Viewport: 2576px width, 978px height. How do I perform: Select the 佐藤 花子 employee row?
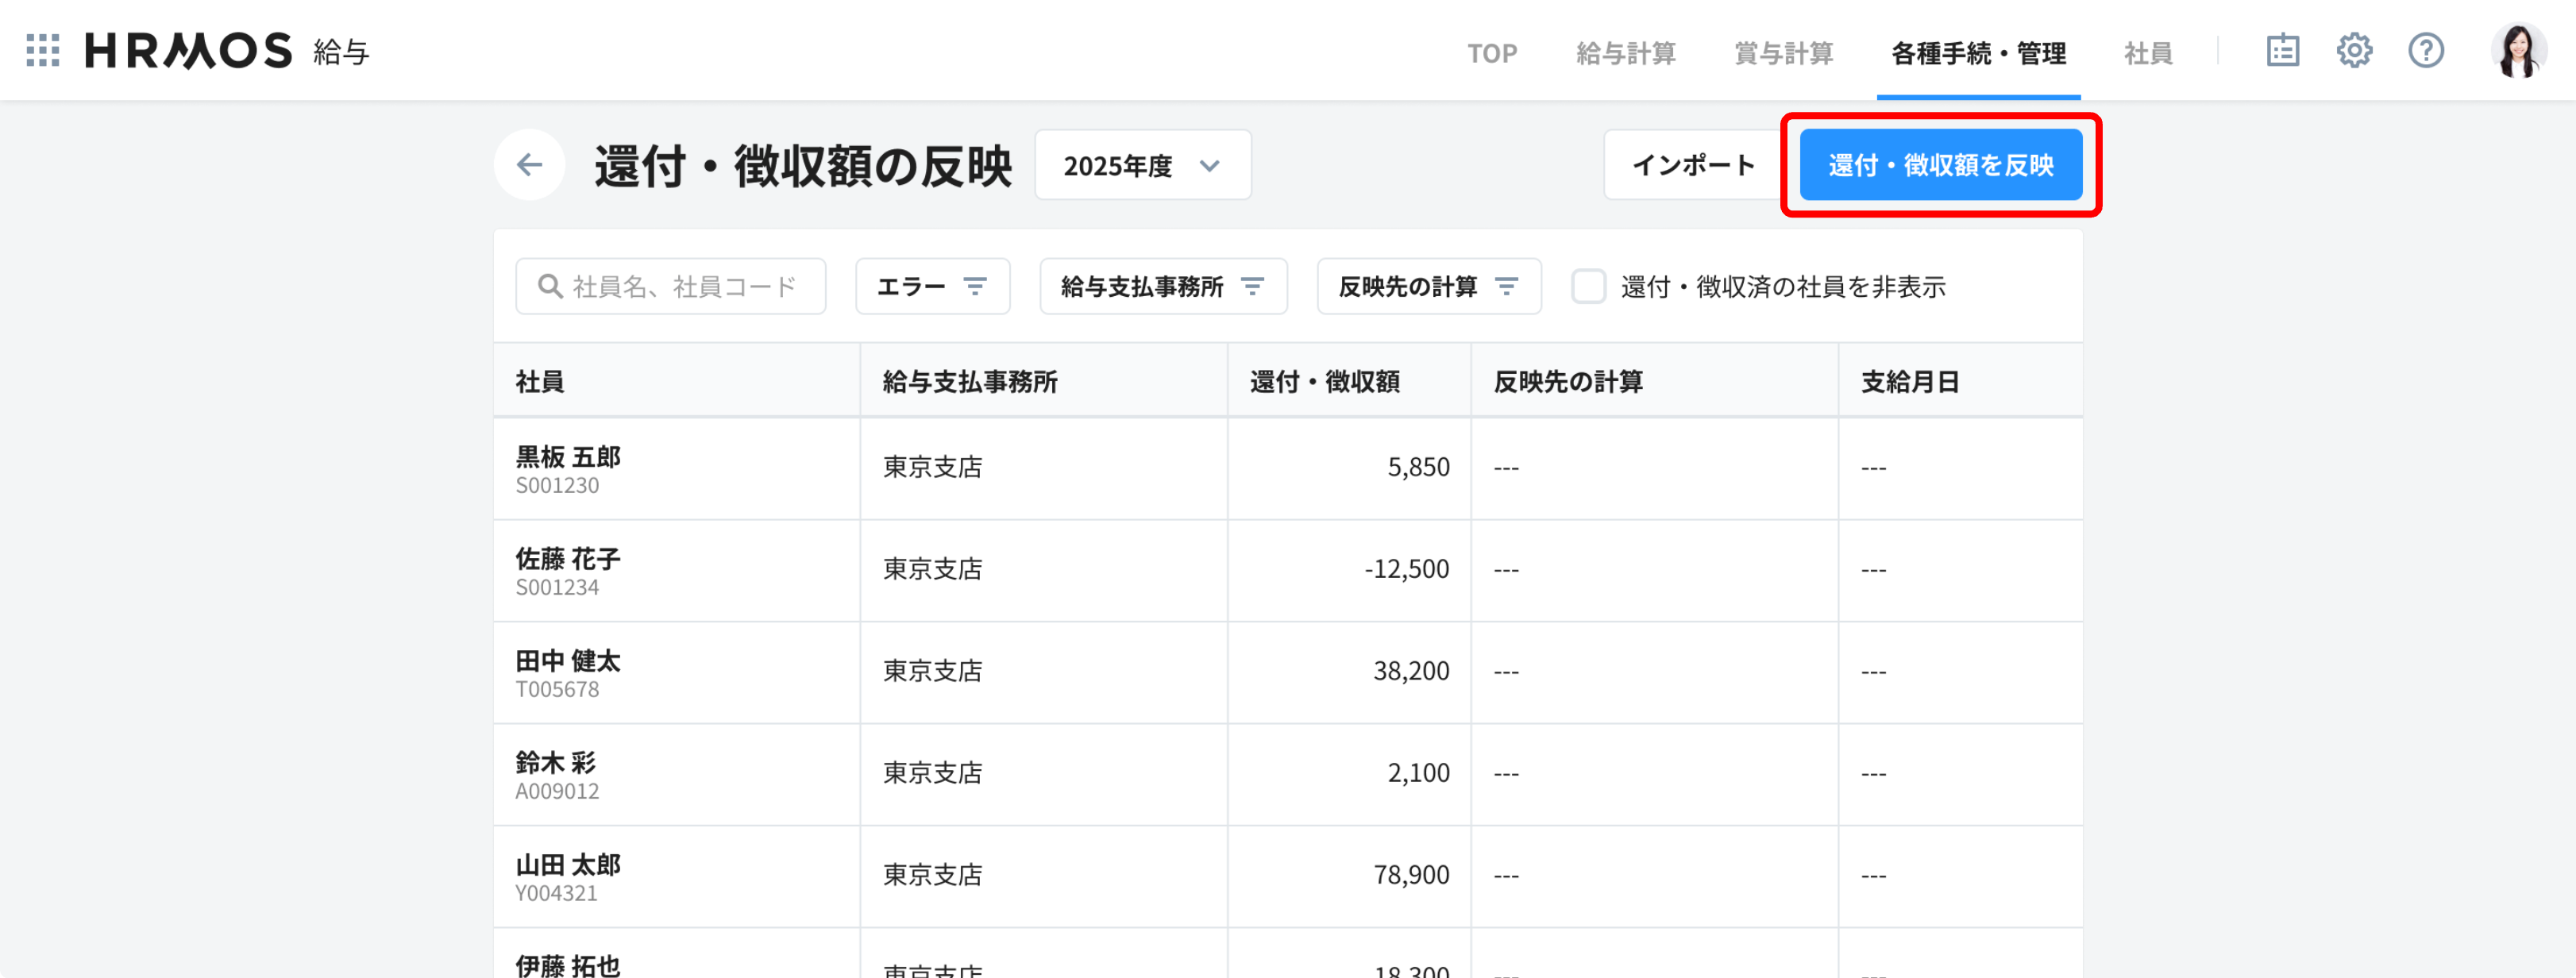(568, 570)
